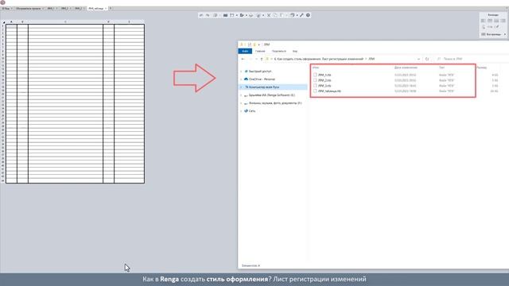Screen dimensions: 509x286
Task: Expand the panel below Команды on the right
Action: tap(505, 34)
